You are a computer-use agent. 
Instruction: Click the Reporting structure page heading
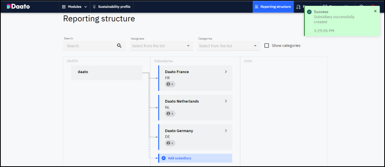click(99, 18)
